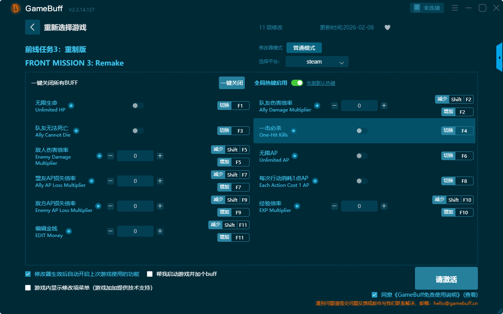This screenshot has height=314, width=503.
Task: Click the star beside EXP Multiplier
Action: [297, 206]
